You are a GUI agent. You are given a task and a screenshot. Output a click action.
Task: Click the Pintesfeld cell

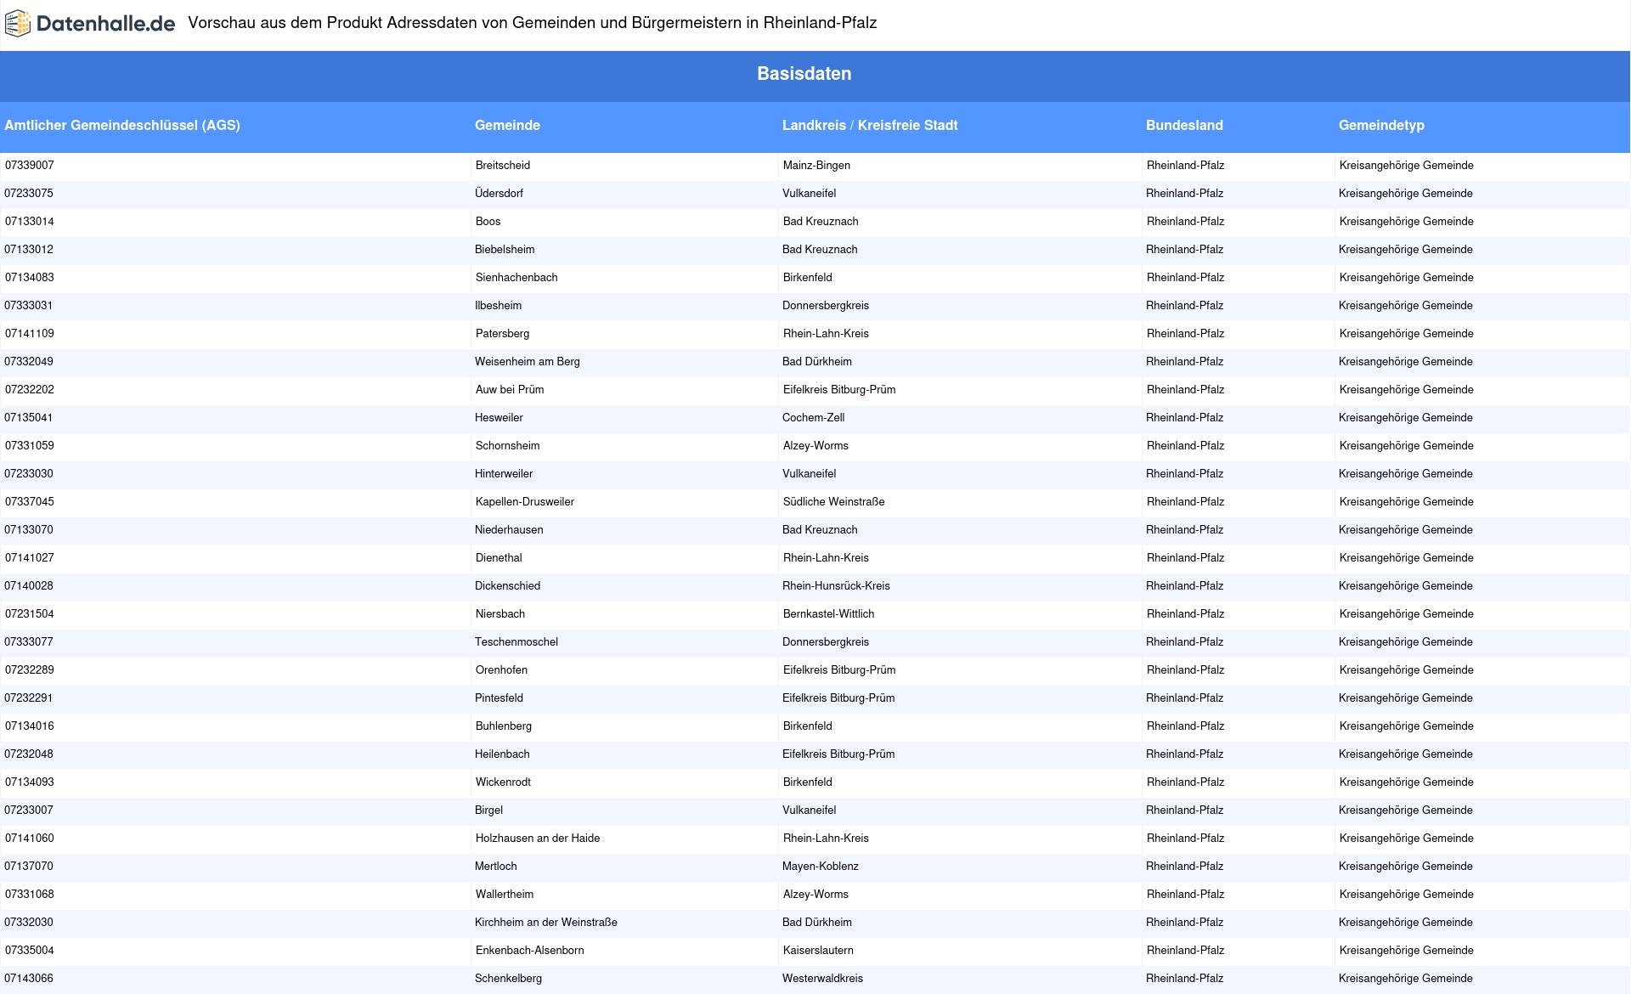[x=624, y=698]
